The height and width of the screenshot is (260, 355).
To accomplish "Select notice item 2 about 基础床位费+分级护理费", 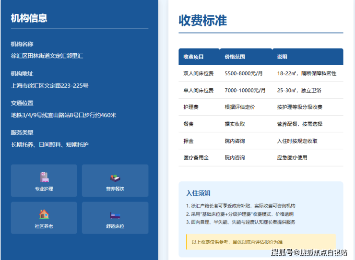I will [x=240, y=214].
